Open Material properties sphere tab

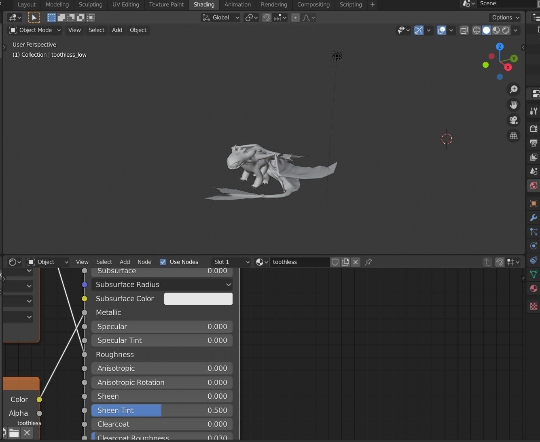[534, 288]
